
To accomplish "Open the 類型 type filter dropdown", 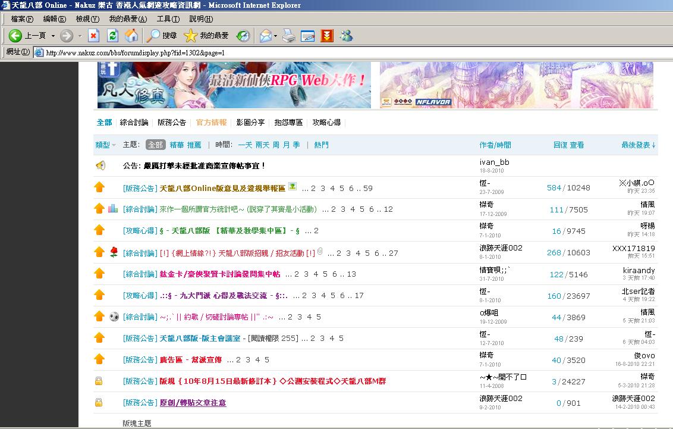I will click(x=106, y=145).
